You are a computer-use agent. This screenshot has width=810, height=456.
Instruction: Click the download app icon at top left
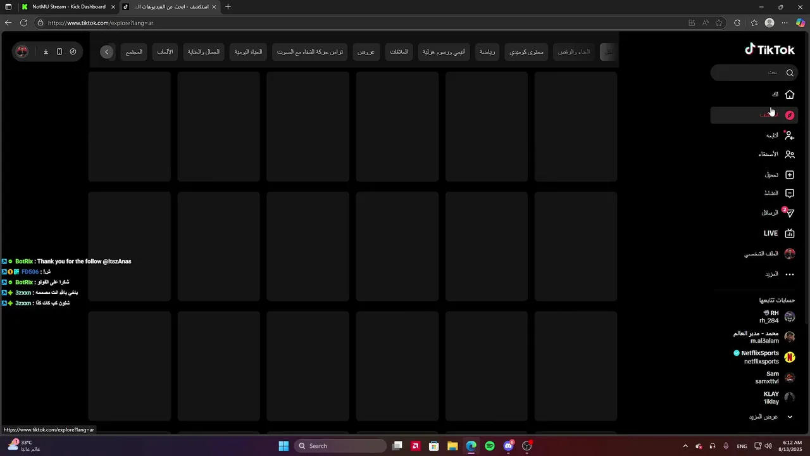(46, 52)
